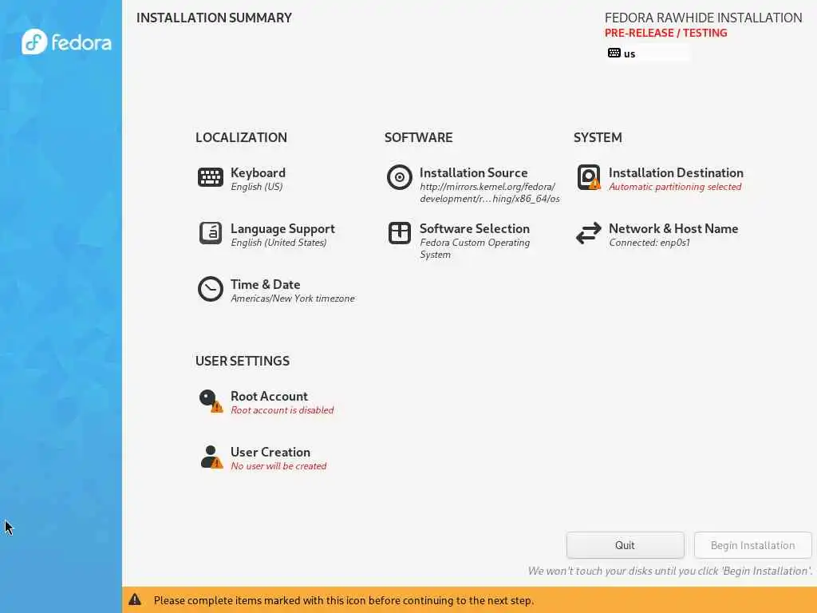Click the Installation Destination disk icon
This screenshot has width=817, height=613.
coord(589,177)
